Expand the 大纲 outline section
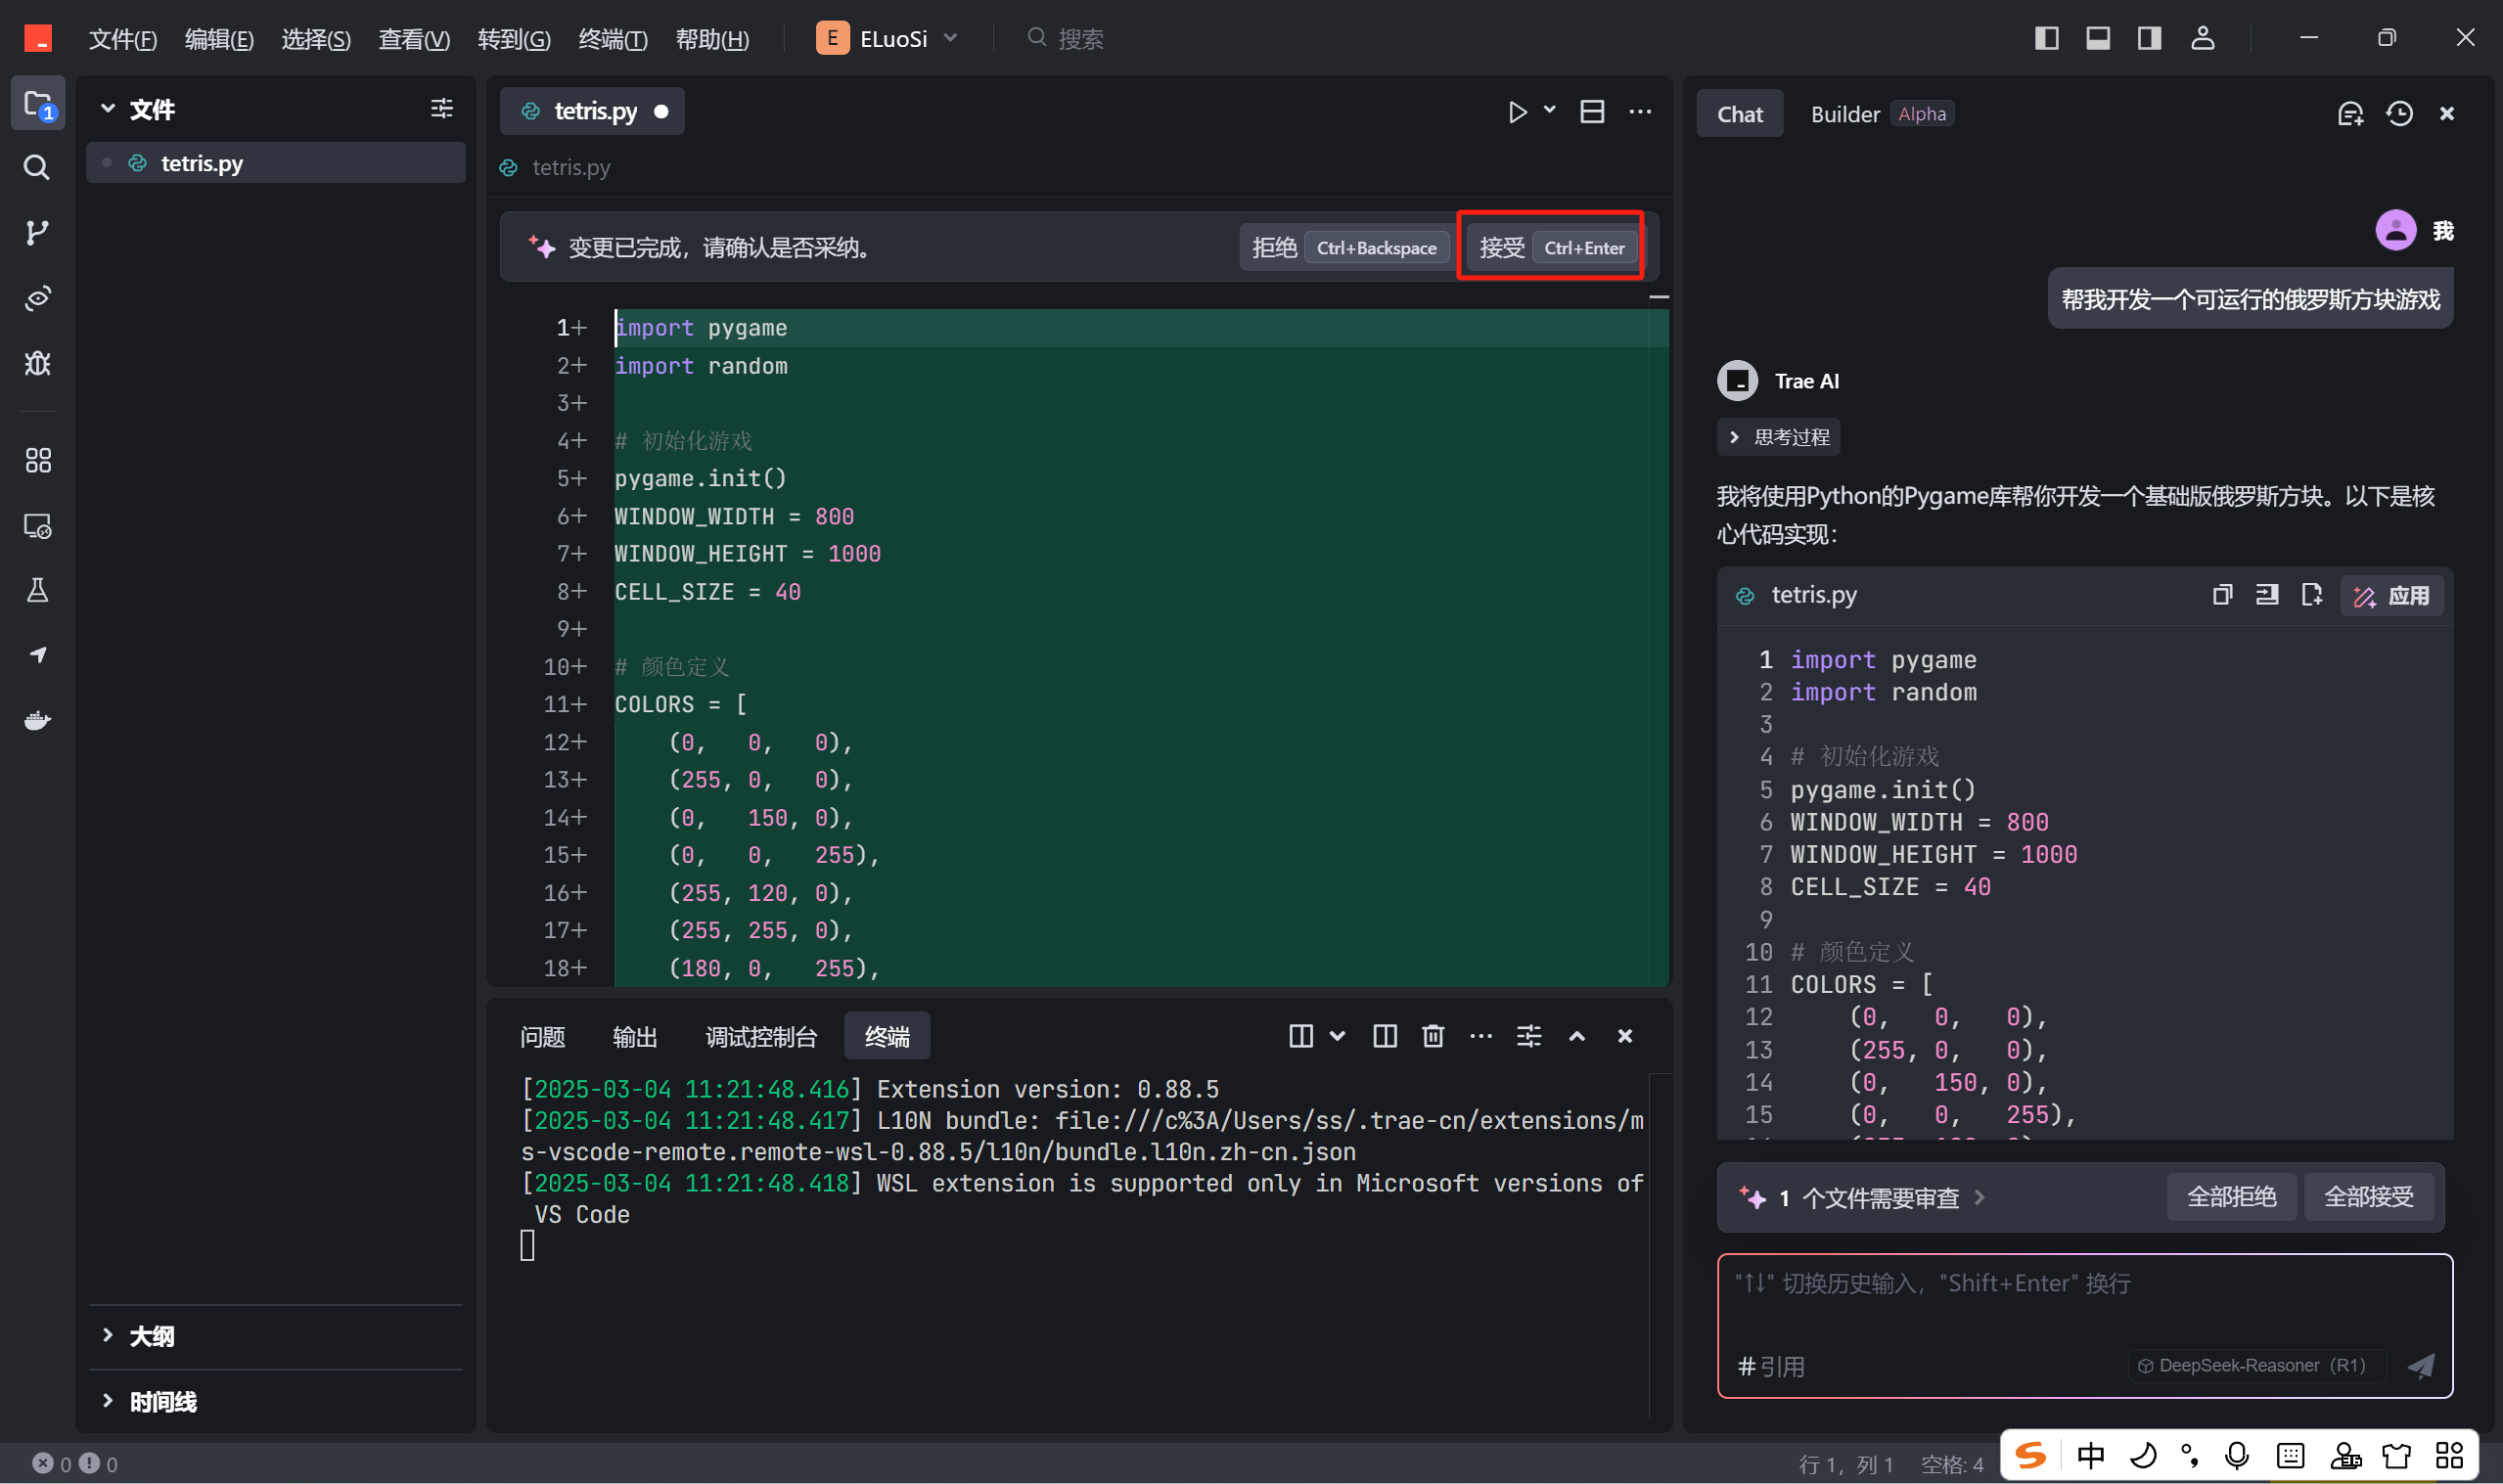Viewport: 2503px width, 1484px height. pyautogui.click(x=150, y=1336)
